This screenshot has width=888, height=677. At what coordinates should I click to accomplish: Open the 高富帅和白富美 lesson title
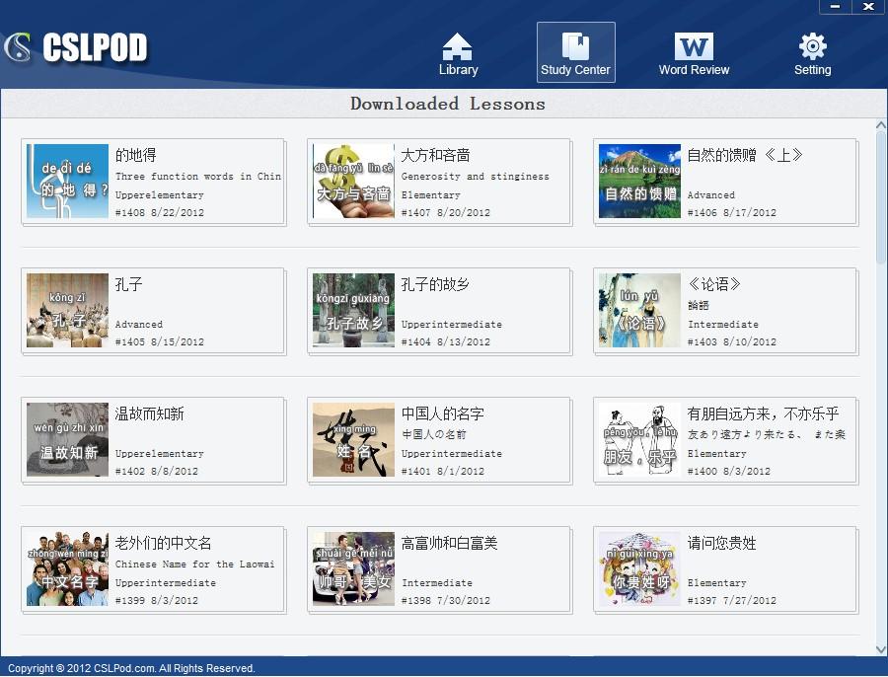tap(449, 543)
